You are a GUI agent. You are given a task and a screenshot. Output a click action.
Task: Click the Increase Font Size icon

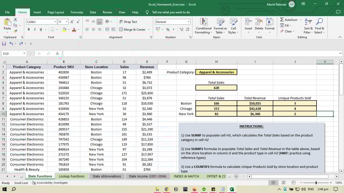click(x=72, y=22)
